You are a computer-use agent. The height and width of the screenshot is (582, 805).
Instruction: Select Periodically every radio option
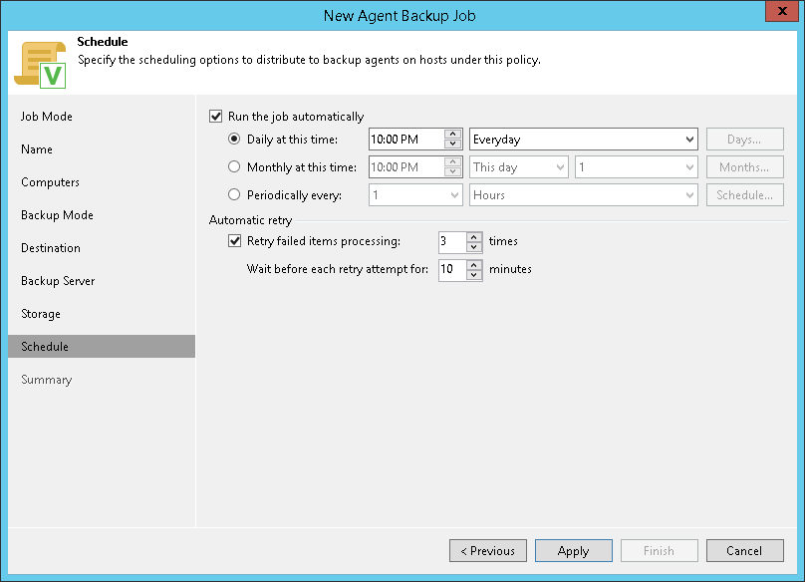click(x=235, y=195)
